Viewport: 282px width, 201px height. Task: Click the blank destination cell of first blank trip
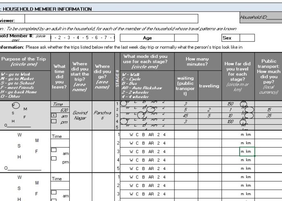tap(103, 152)
